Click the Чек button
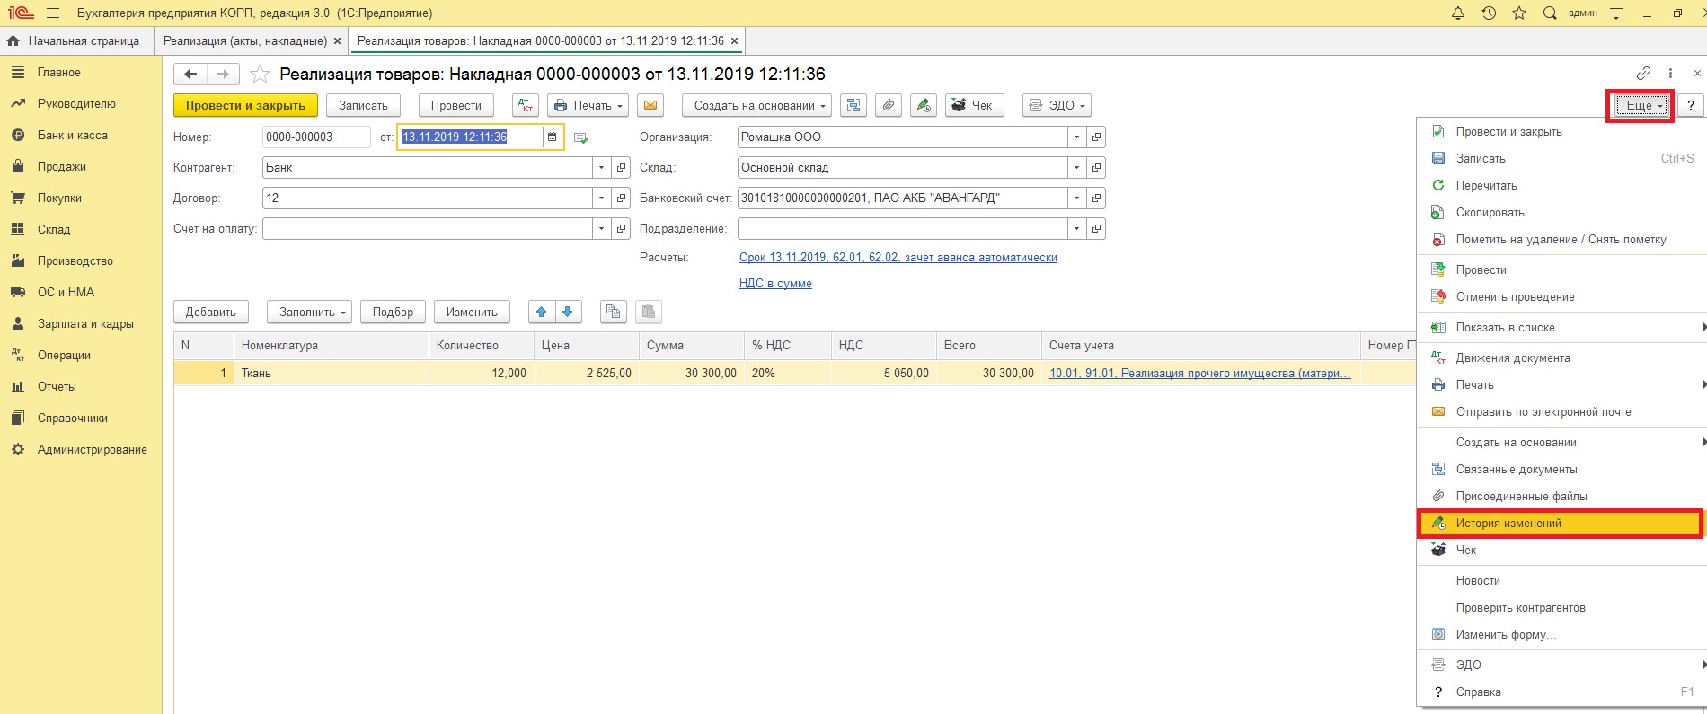Viewport: 1707px width, 714px height. 973,105
